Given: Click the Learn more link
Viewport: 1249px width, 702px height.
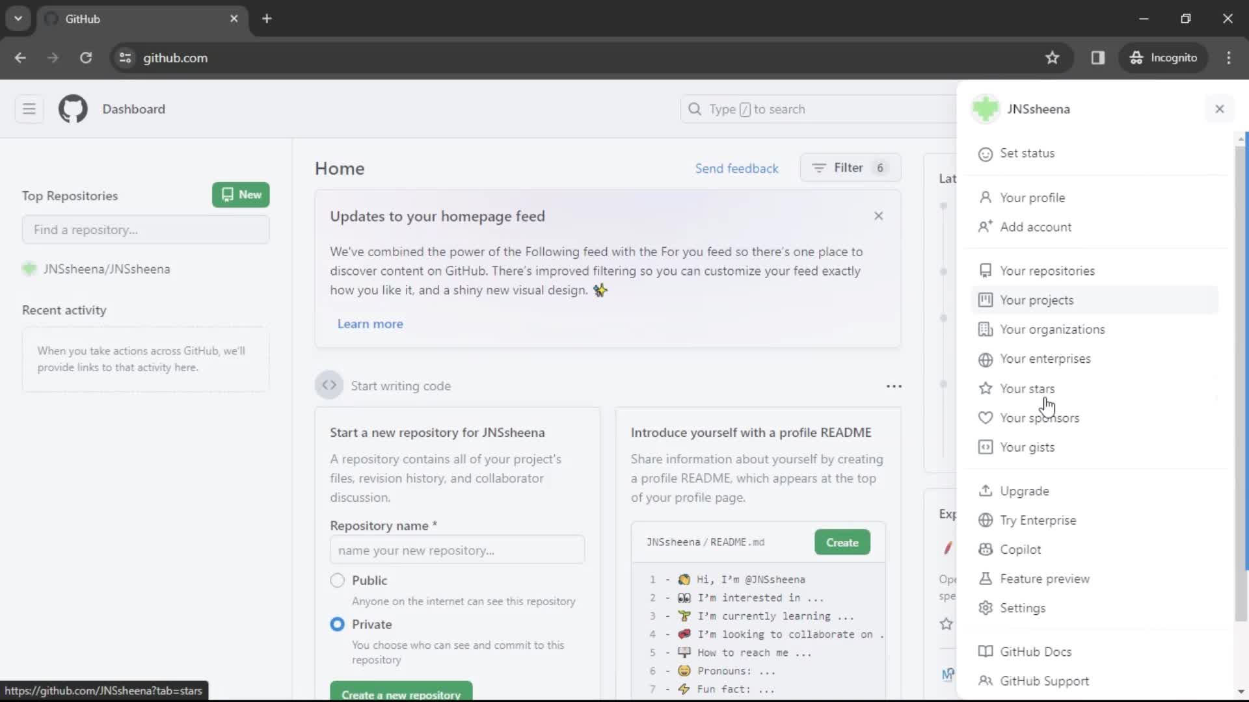Looking at the screenshot, I should click(370, 324).
